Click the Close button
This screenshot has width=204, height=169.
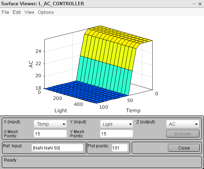click(184, 148)
